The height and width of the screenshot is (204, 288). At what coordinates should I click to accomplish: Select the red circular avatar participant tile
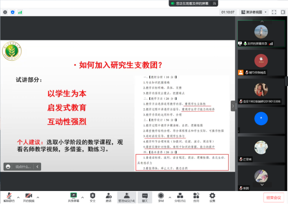(261, 62)
